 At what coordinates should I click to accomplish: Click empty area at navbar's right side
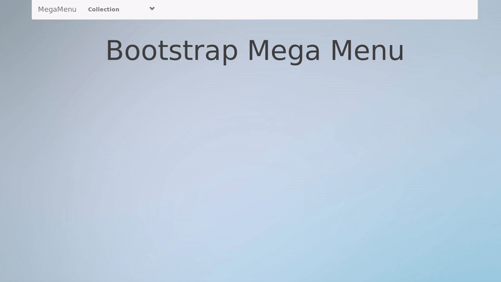[407, 9]
